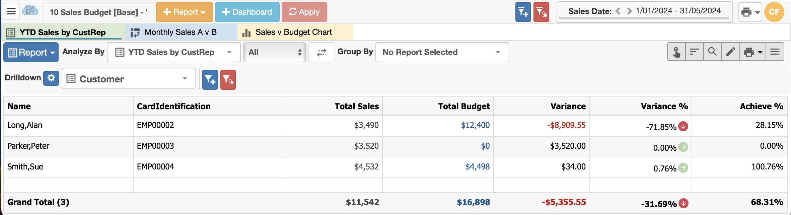791x215 pixels.
Task: Click the pencil edit icon
Action: coord(730,52)
